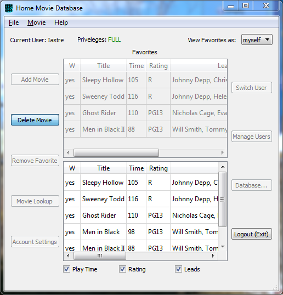Uncheck the Play Time checkbox
283x295 pixels.
coord(66,269)
